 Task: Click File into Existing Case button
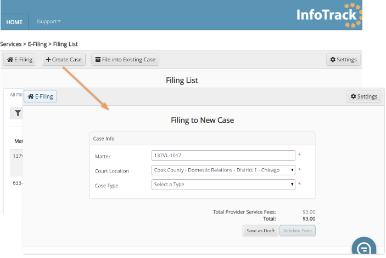(125, 60)
